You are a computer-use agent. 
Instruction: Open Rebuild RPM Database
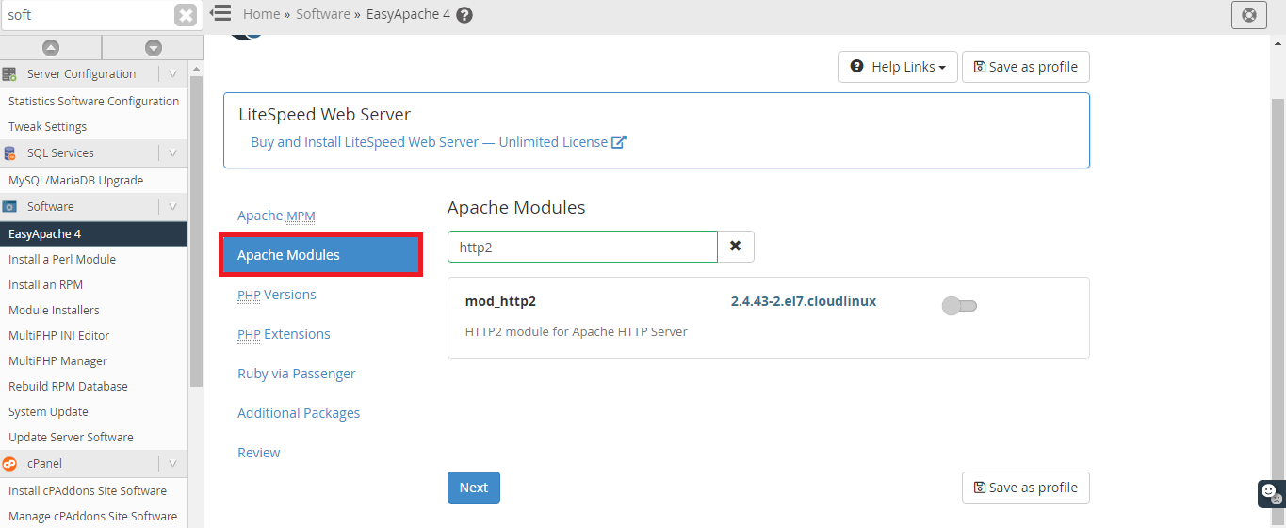[68, 387]
